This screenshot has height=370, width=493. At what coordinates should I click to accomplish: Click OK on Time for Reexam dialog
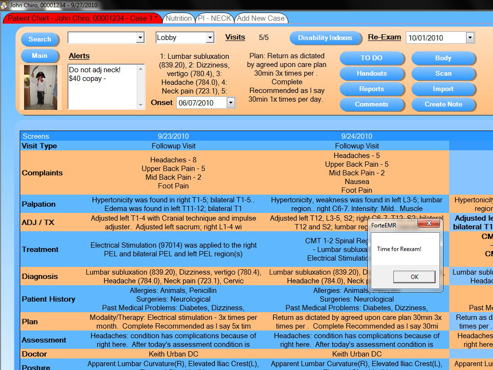pyautogui.click(x=415, y=277)
